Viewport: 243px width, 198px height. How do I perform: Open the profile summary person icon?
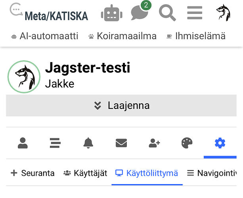click(x=23, y=143)
